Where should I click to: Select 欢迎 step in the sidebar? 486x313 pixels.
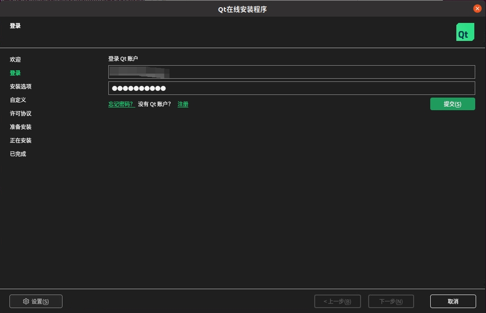coord(15,59)
